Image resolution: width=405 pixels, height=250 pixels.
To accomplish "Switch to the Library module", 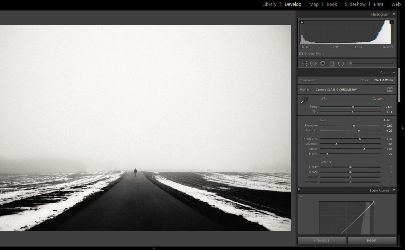I will [x=269, y=4].
